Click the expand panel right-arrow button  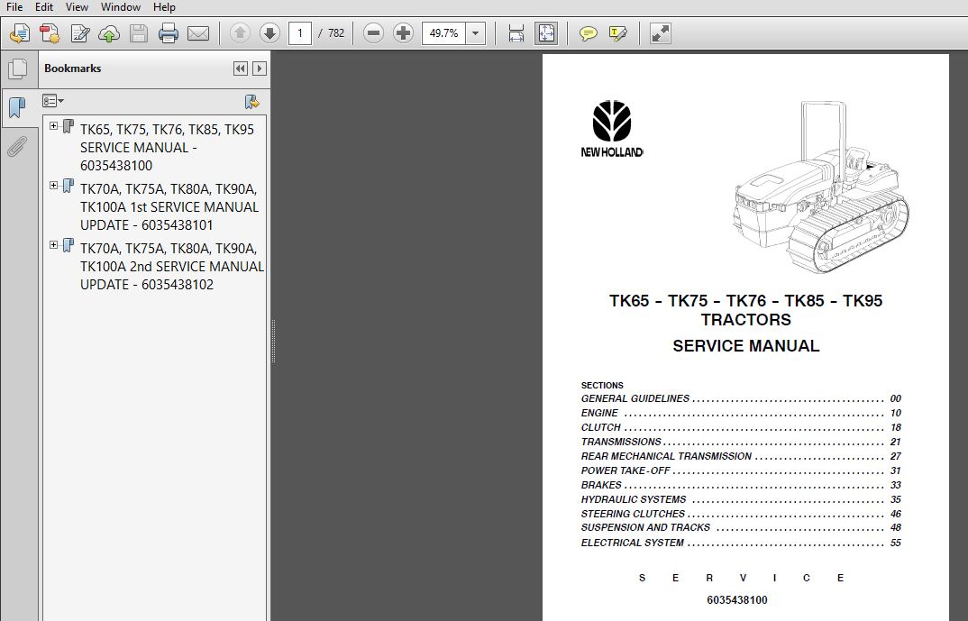coord(260,68)
